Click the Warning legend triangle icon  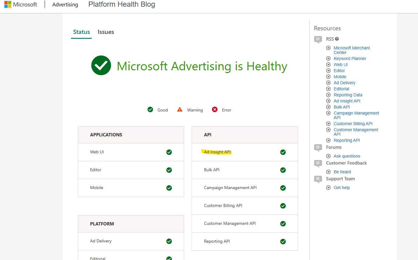[x=180, y=109]
